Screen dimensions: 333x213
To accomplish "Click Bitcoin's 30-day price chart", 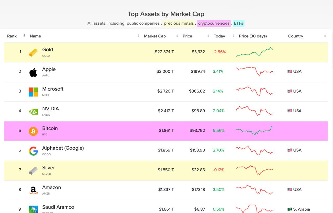I will [254, 130].
